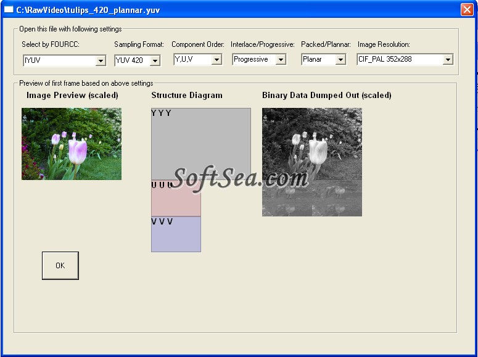Expand the Interlace/Progressive dropdown
This screenshot has height=357, width=478.
259,59
